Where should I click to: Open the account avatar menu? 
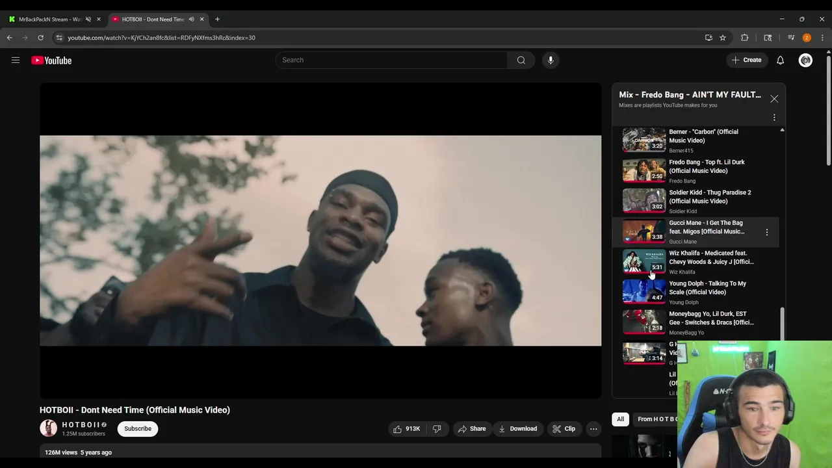pos(805,60)
